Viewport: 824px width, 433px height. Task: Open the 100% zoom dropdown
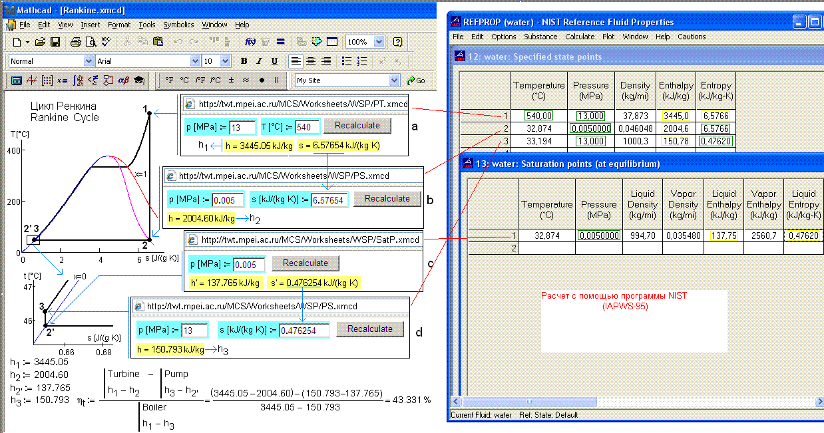click(x=379, y=42)
